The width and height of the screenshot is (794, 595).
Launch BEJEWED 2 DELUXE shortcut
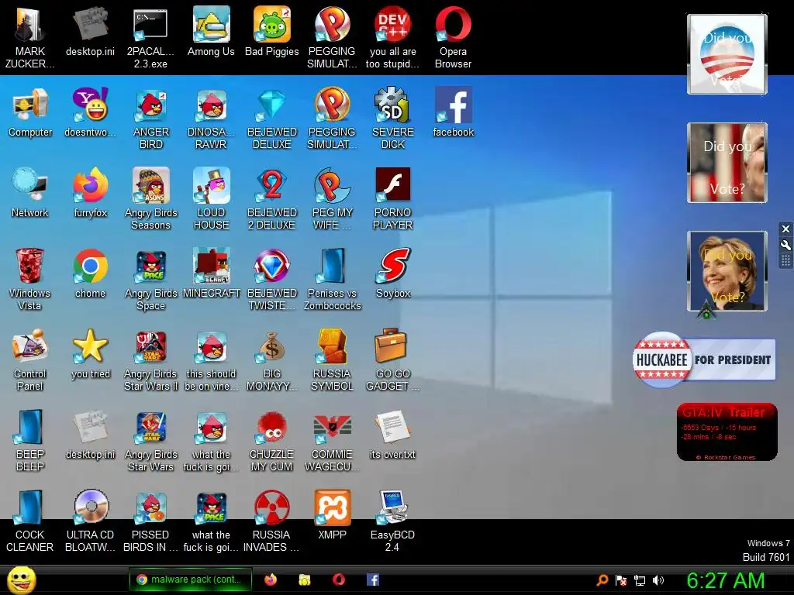tap(272, 198)
